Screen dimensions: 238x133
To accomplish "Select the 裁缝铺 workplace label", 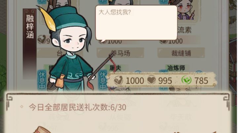I will pyautogui.click(x=181, y=53).
